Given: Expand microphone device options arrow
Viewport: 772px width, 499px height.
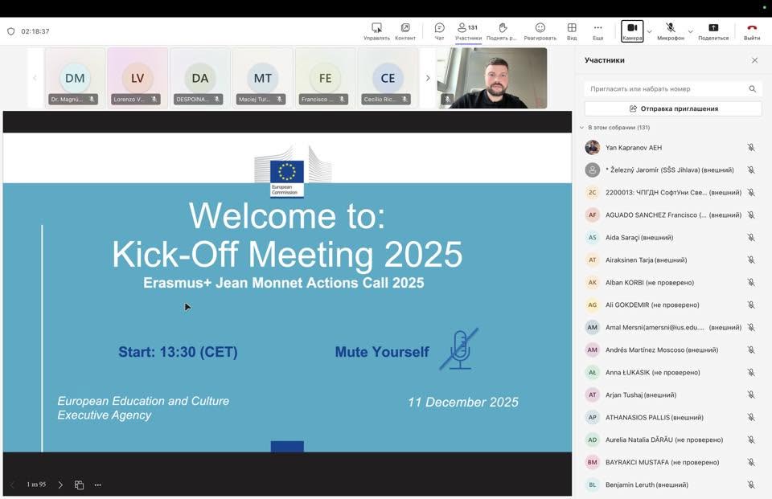Looking at the screenshot, I should [690, 31].
